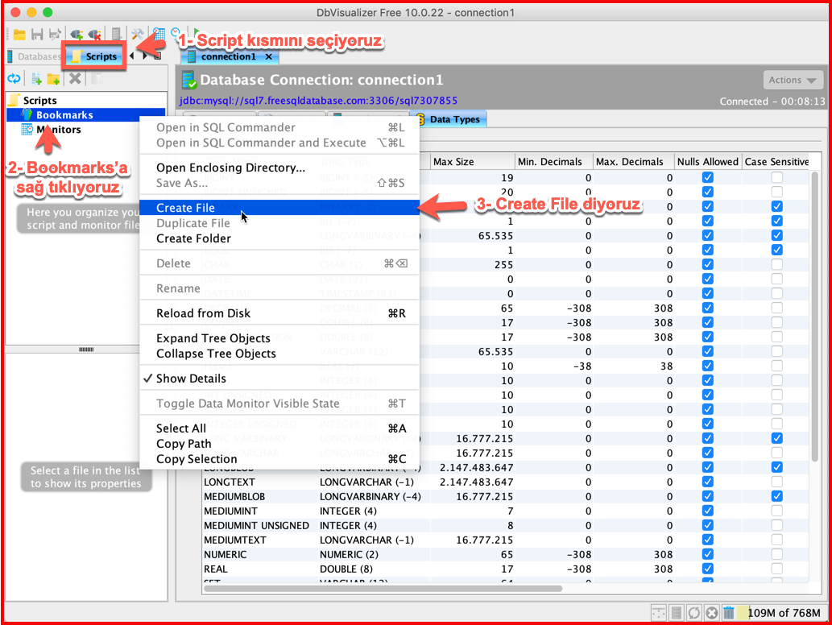The width and height of the screenshot is (832, 625).
Task: Click the stacked rows icon in status bar
Action: tap(676, 613)
